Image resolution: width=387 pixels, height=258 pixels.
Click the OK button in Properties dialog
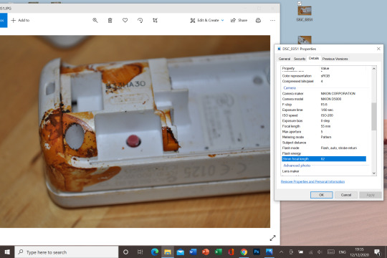coord(321,195)
